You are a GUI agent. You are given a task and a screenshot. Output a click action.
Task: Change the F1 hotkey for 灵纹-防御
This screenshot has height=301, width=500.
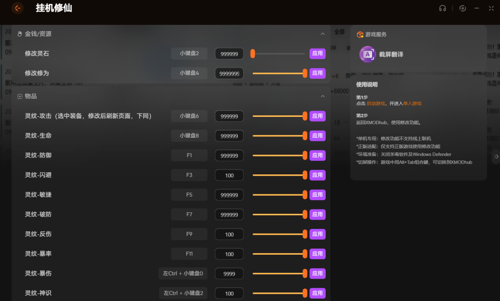click(x=189, y=155)
